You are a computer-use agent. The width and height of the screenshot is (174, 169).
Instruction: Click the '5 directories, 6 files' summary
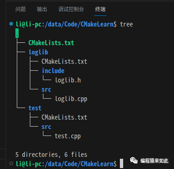click(51, 155)
